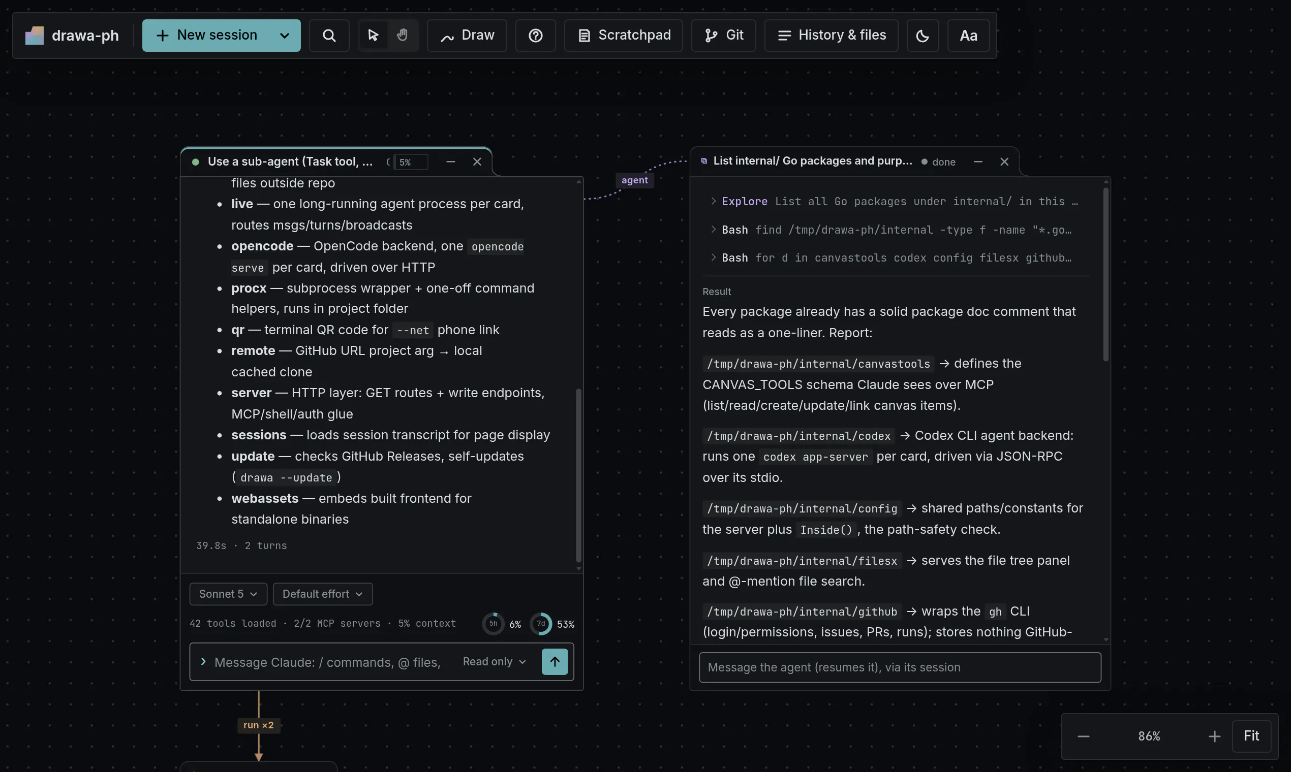This screenshot has height=772, width=1291.
Task: Click the Aa font size button
Action: click(x=968, y=36)
